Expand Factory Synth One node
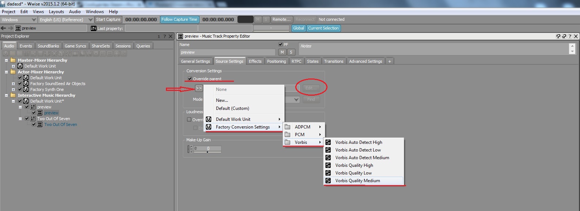 [x=13, y=89]
